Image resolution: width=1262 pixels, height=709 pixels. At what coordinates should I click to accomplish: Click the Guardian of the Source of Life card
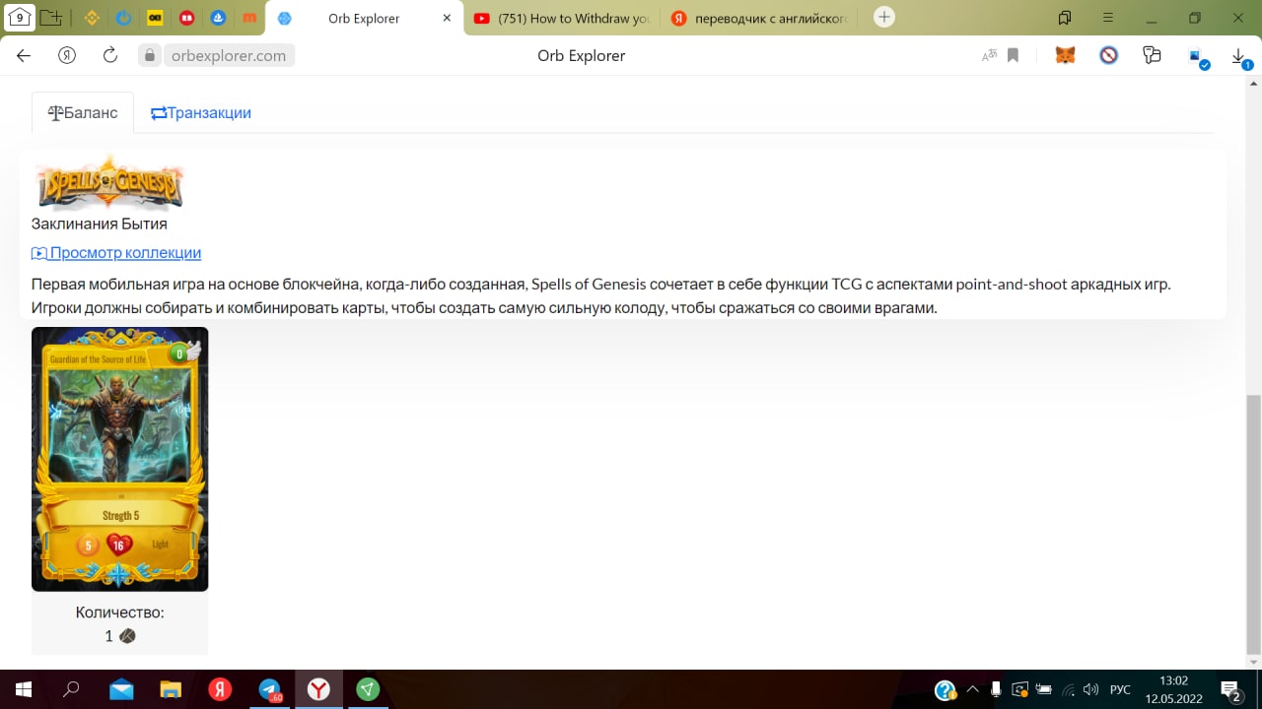click(119, 459)
